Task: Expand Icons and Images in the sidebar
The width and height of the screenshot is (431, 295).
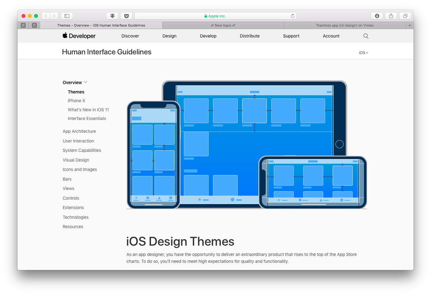Action: coord(80,169)
